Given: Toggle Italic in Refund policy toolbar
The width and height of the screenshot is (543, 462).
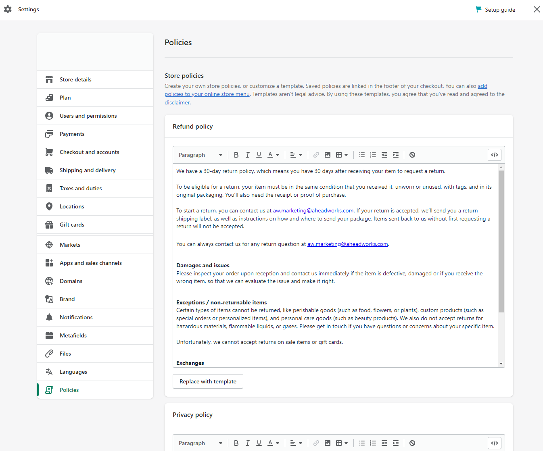Looking at the screenshot, I should pos(248,155).
